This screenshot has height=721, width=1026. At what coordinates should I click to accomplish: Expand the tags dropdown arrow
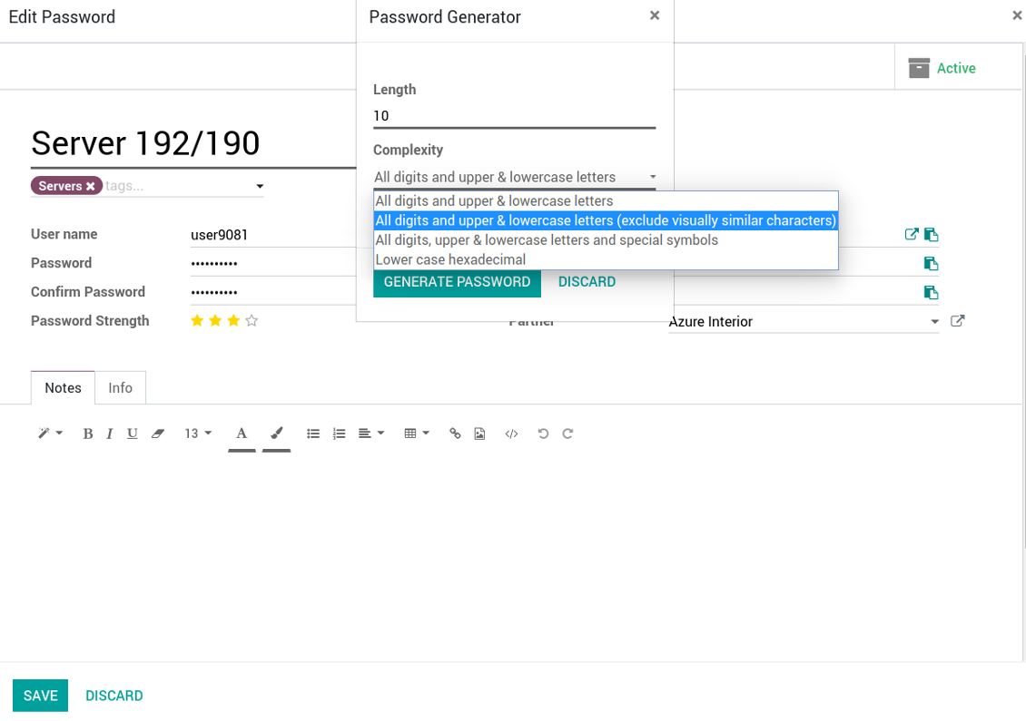point(260,186)
